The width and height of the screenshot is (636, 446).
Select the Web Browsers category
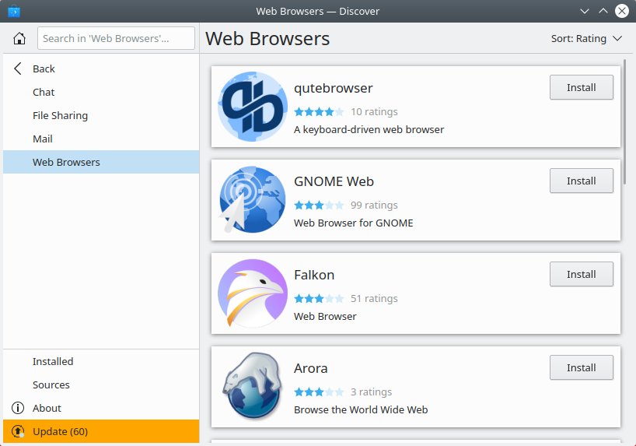[x=101, y=162]
